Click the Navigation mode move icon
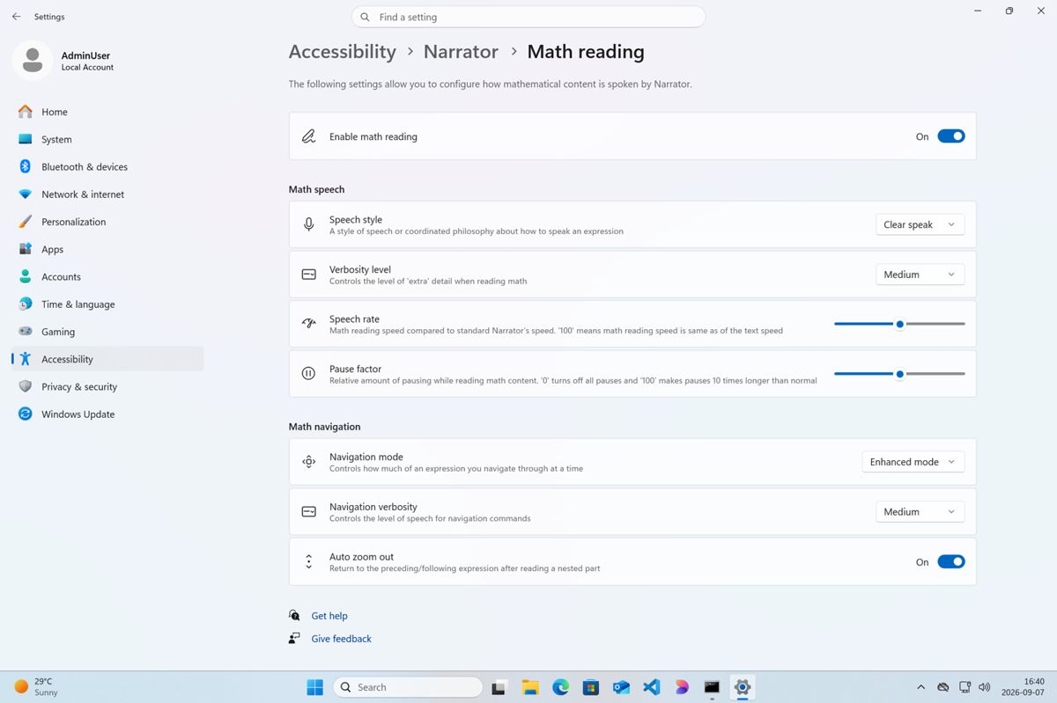Screen dimensions: 1057x703 (x=308, y=462)
